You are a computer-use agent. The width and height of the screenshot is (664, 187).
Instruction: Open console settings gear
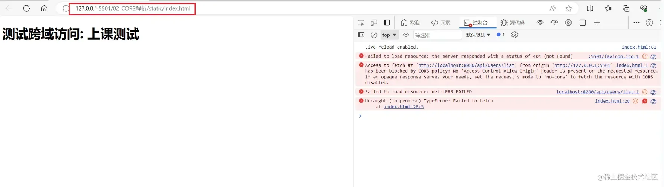coord(514,35)
